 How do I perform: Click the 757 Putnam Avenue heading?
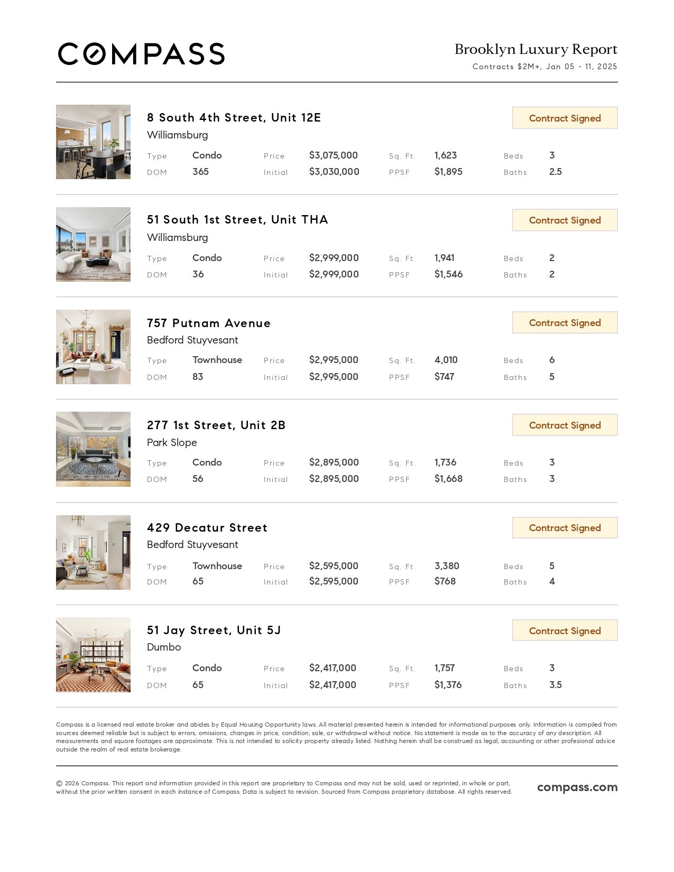pos(209,323)
